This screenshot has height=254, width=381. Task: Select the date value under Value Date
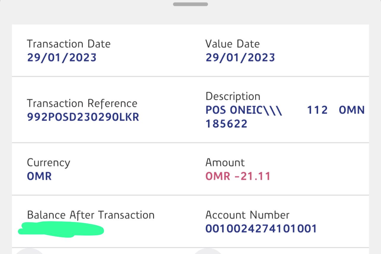pyautogui.click(x=240, y=57)
